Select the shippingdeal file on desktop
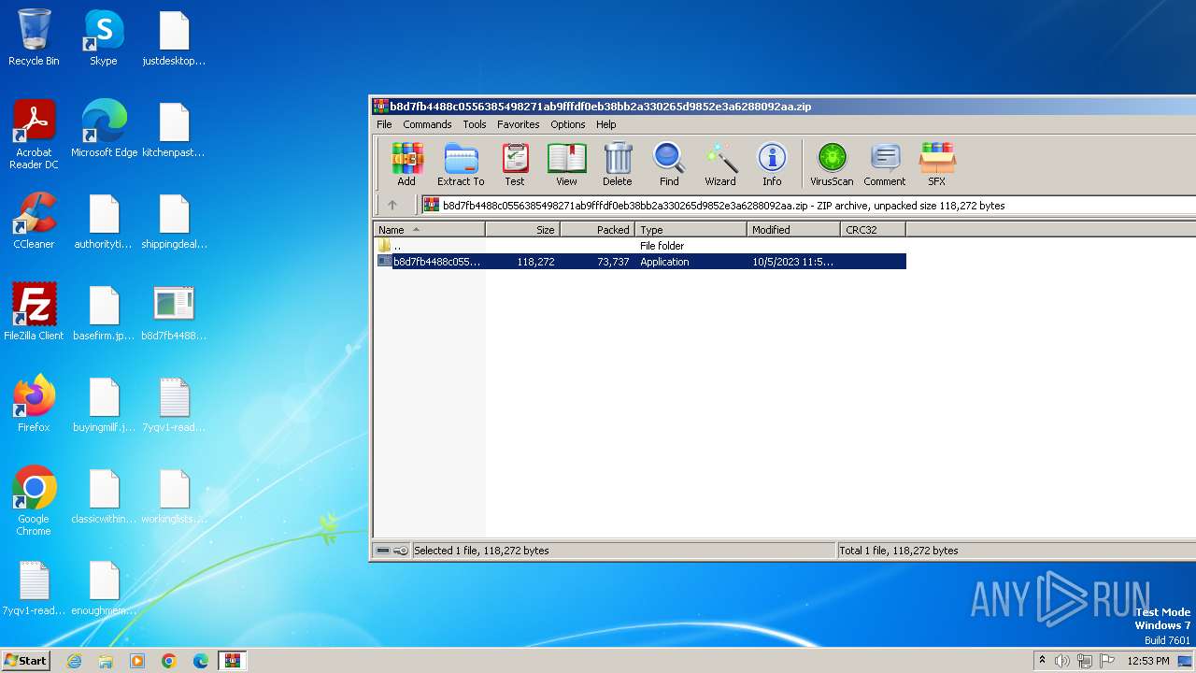The image size is (1196, 673). (174, 221)
